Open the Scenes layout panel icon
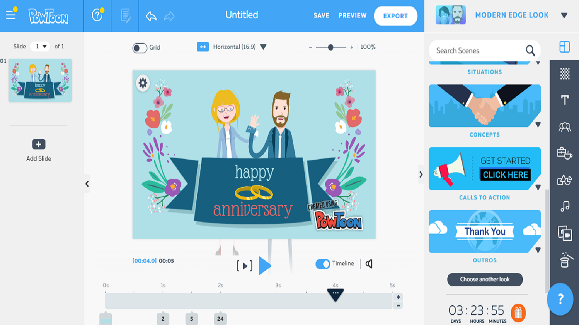579x325 pixels. (x=565, y=46)
